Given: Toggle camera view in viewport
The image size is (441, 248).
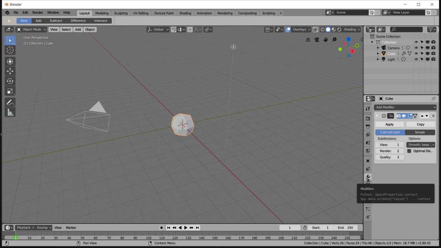Looking at the screenshot, I should point(317,40).
